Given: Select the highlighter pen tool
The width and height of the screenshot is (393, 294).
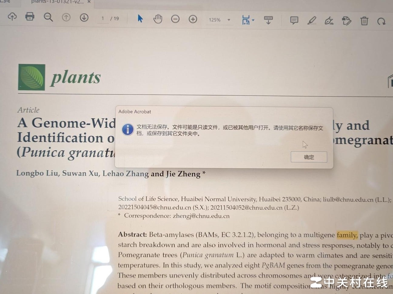Looking at the screenshot, I should click(311, 21).
